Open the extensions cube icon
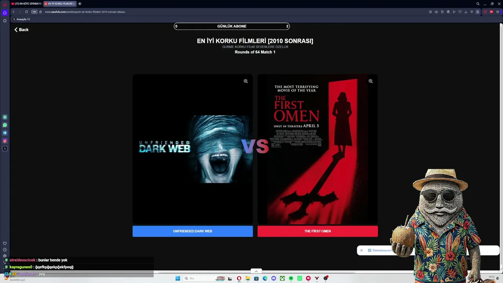503x283 pixels. click(x=498, y=12)
